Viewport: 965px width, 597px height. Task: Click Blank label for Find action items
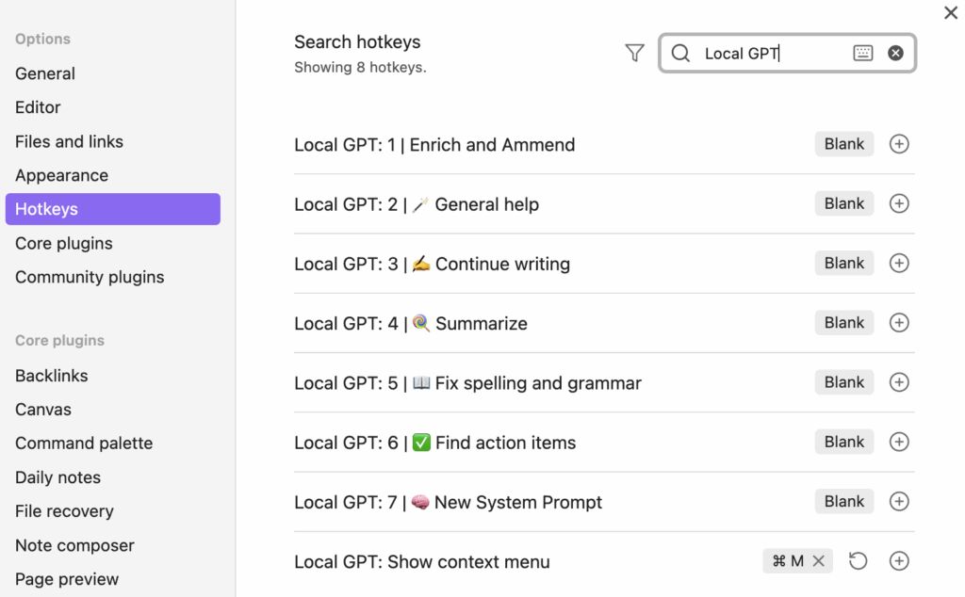(844, 442)
